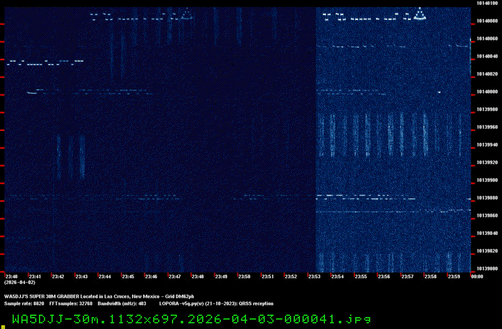Click the 10139840 frequency label

[487, 233]
